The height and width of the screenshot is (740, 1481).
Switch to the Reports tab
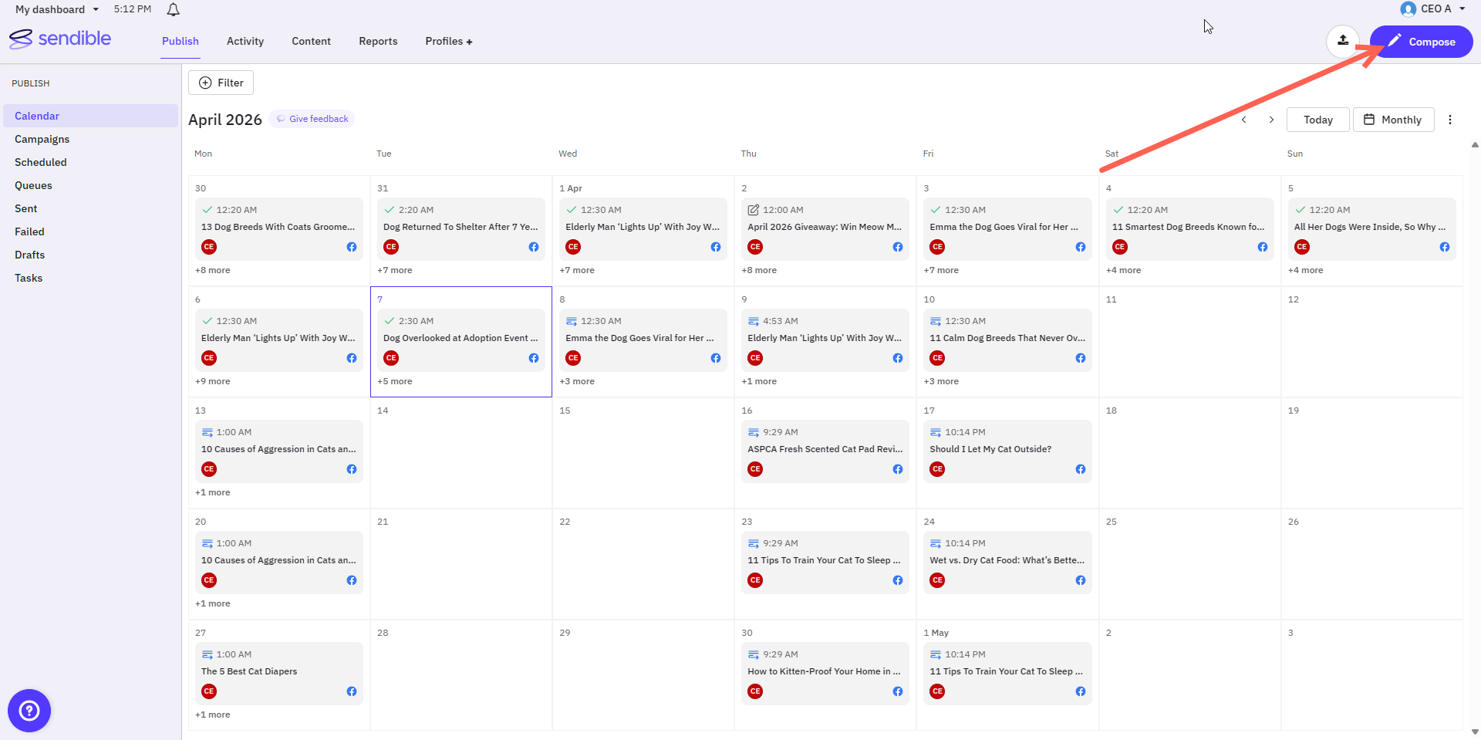coord(378,41)
